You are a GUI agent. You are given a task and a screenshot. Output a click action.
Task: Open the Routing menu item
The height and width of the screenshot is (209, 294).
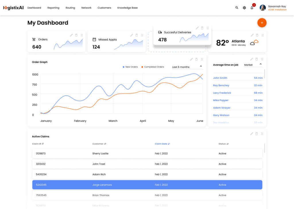pos(70,8)
